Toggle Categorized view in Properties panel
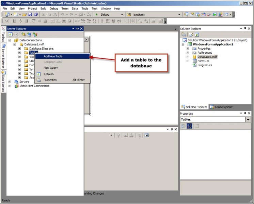Viewport: 254px width, 204px height. point(183,126)
